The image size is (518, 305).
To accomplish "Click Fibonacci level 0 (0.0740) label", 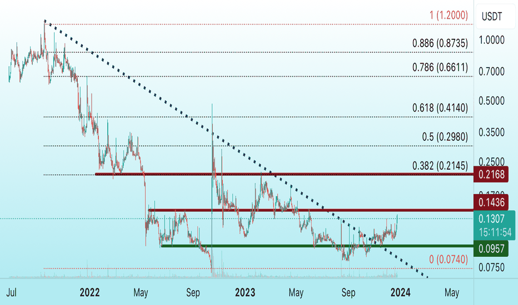I will click(449, 260).
